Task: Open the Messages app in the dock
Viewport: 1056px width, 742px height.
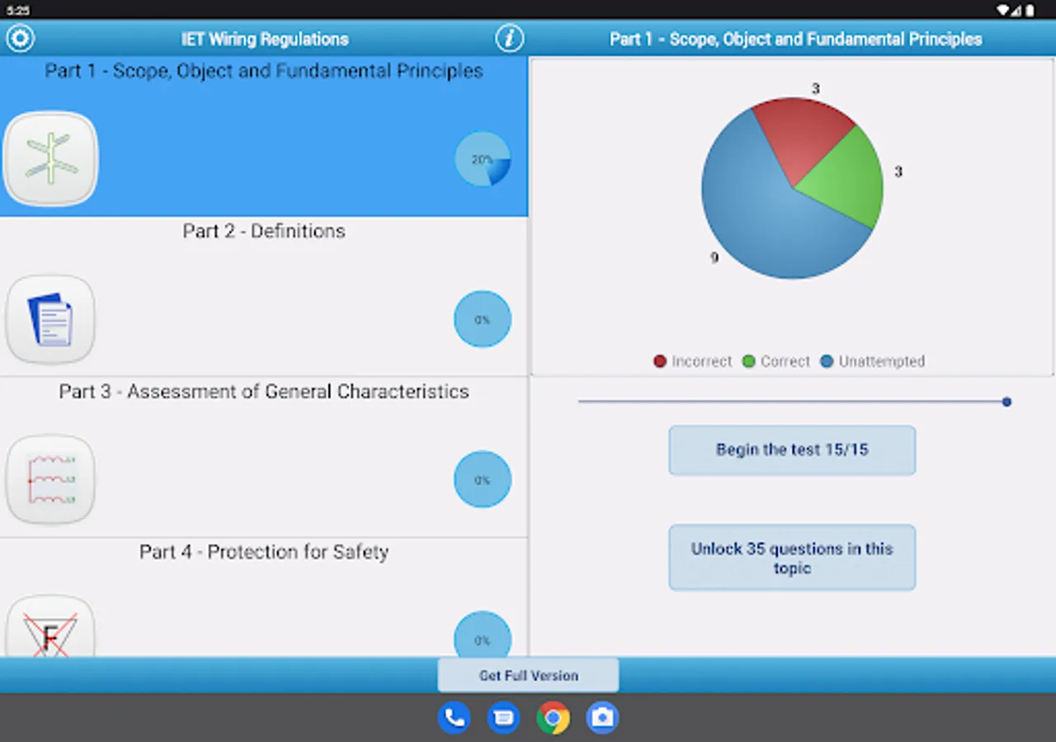Action: coord(503,717)
